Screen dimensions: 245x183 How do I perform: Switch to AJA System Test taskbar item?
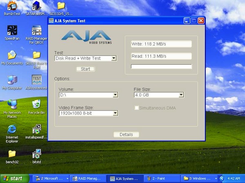(125, 179)
